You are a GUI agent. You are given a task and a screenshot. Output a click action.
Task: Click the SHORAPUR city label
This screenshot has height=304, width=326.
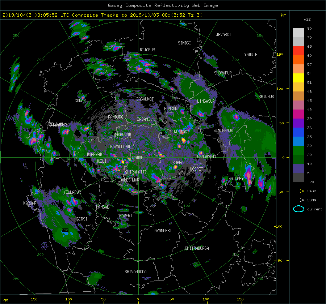[x=223, y=73]
